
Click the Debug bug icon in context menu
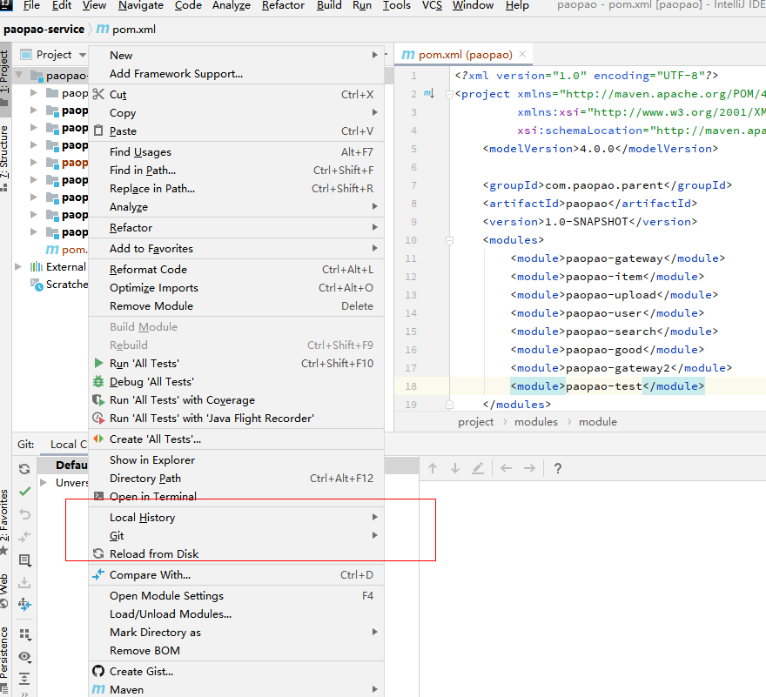point(98,381)
